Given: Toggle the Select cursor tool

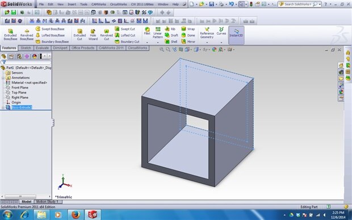Looking at the screenshot, I should tap(241, 4).
